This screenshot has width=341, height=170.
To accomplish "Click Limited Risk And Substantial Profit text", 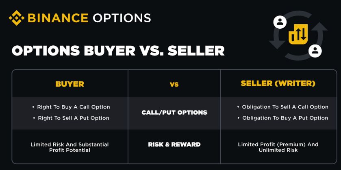I will (70, 147).
